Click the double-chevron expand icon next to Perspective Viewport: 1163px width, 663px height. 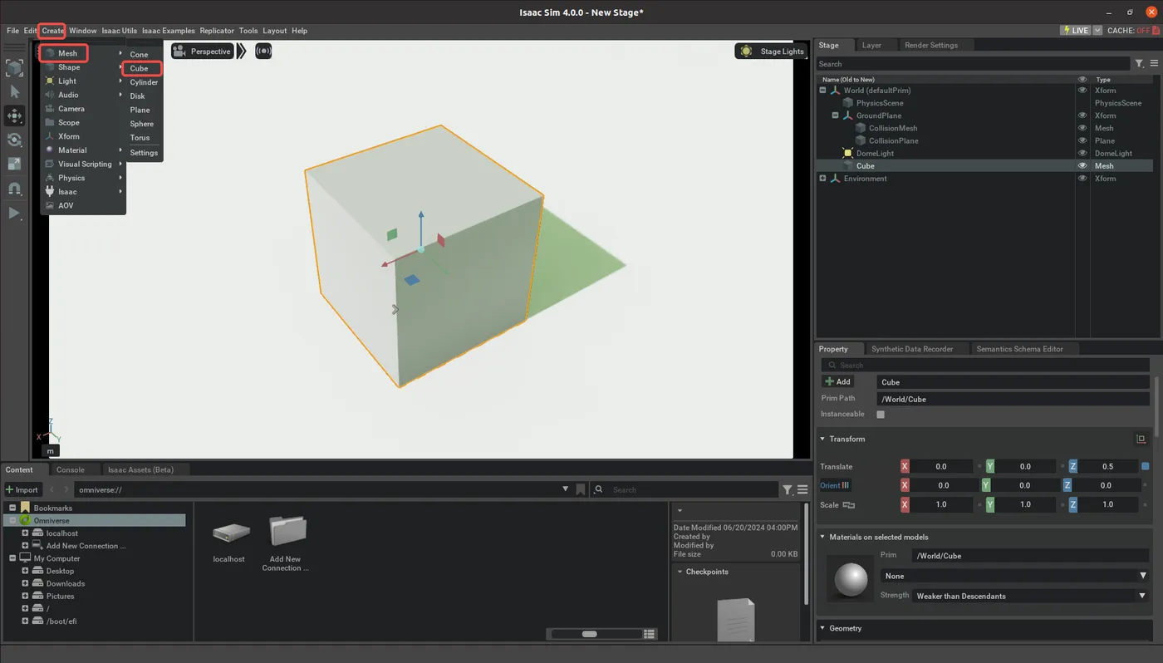click(241, 52)
